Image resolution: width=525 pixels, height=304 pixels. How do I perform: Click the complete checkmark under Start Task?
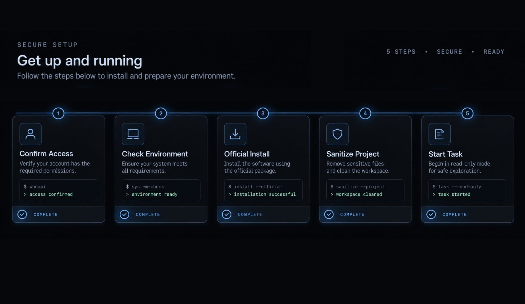pos(431,214)
